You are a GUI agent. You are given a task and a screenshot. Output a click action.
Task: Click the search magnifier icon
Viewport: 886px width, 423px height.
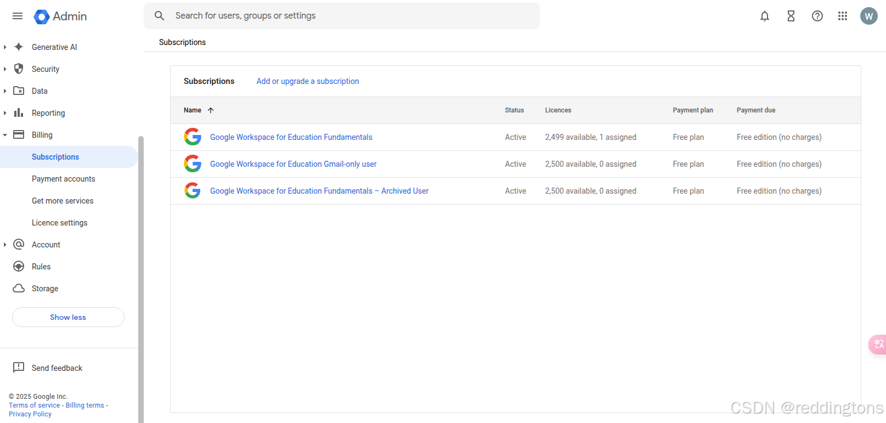click(160, 16)
